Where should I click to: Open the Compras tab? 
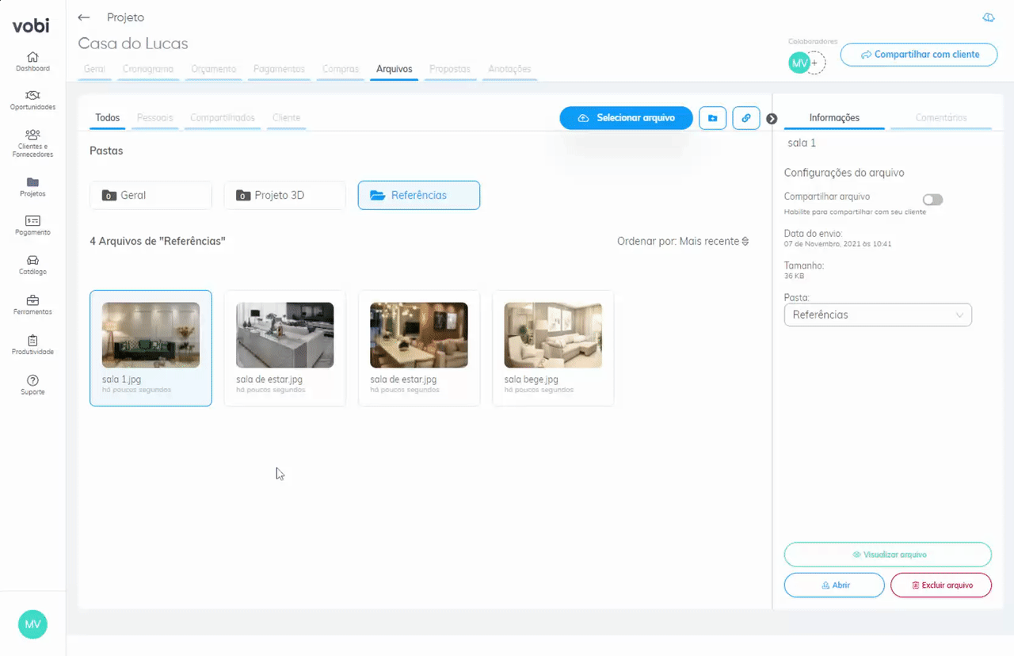pyautogui.click(x=341, y=69)
